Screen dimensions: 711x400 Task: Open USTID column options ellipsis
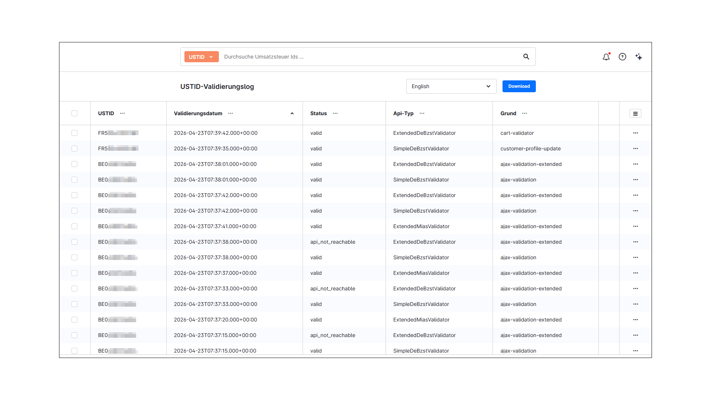tap(123, 113)
